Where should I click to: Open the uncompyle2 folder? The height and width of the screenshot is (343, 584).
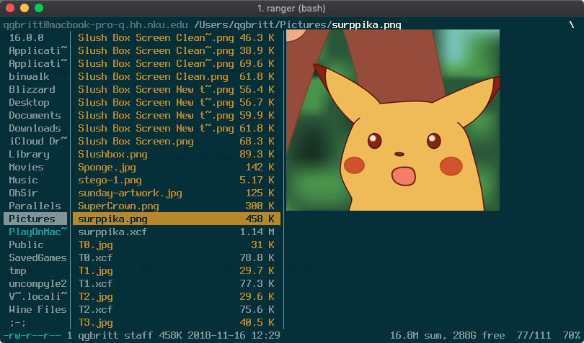point(37,284)
